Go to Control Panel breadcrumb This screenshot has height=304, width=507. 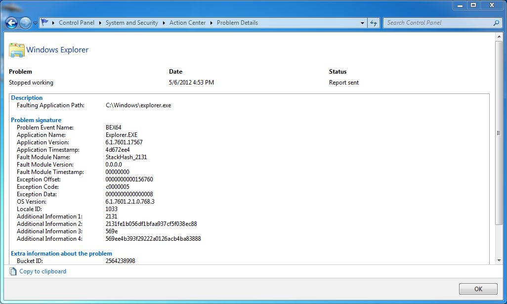77,23
